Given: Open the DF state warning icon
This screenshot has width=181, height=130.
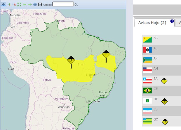Looking at the screenshot, I should pyautogui.click(x=164, y=101).
